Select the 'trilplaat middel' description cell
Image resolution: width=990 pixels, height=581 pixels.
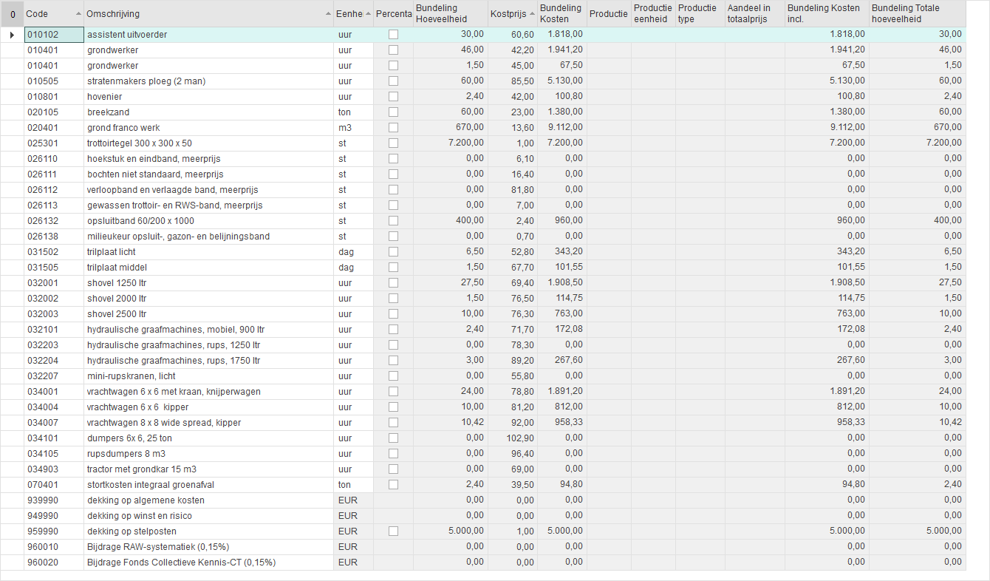pos(209,268)
